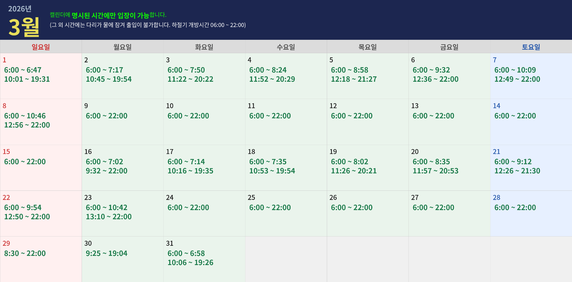Viewport: 572px width, 282px height.
Task: Click the 수요일 column header
Action: click(286, 47)
